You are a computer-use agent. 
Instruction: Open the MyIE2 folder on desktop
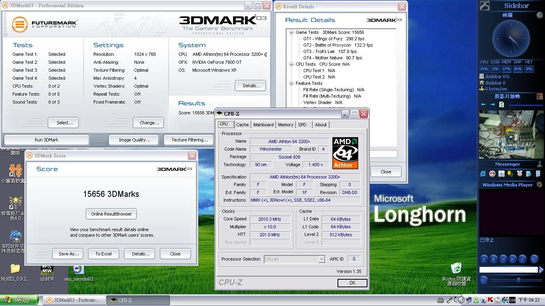15,269
